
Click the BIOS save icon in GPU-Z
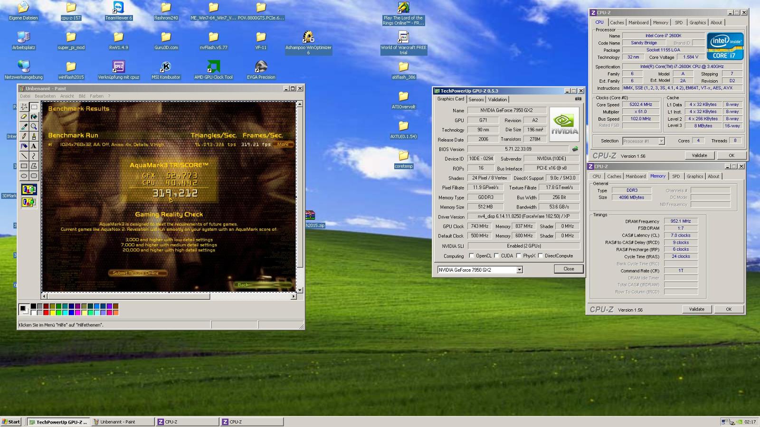pyautogui.click(x=575, y=149)
